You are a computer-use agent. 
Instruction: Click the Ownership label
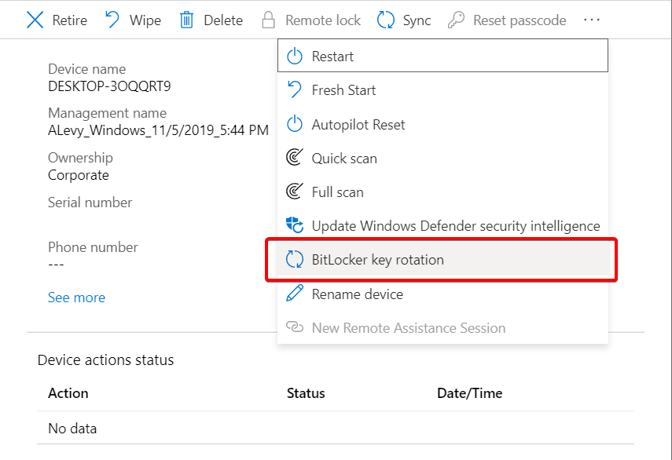pyautogui.click(x=80, y=158)
